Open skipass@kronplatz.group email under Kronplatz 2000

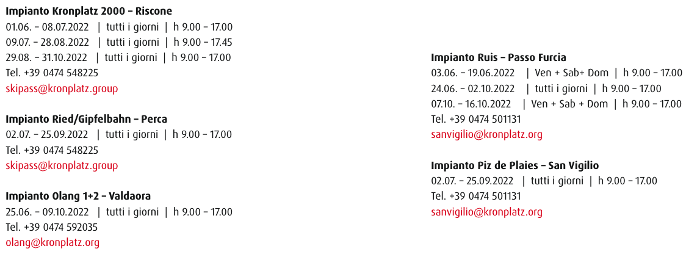coord(62,89)
